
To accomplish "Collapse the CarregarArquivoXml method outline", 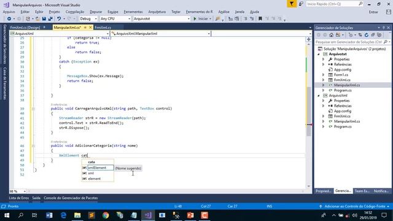I will (x=33, y=109).
